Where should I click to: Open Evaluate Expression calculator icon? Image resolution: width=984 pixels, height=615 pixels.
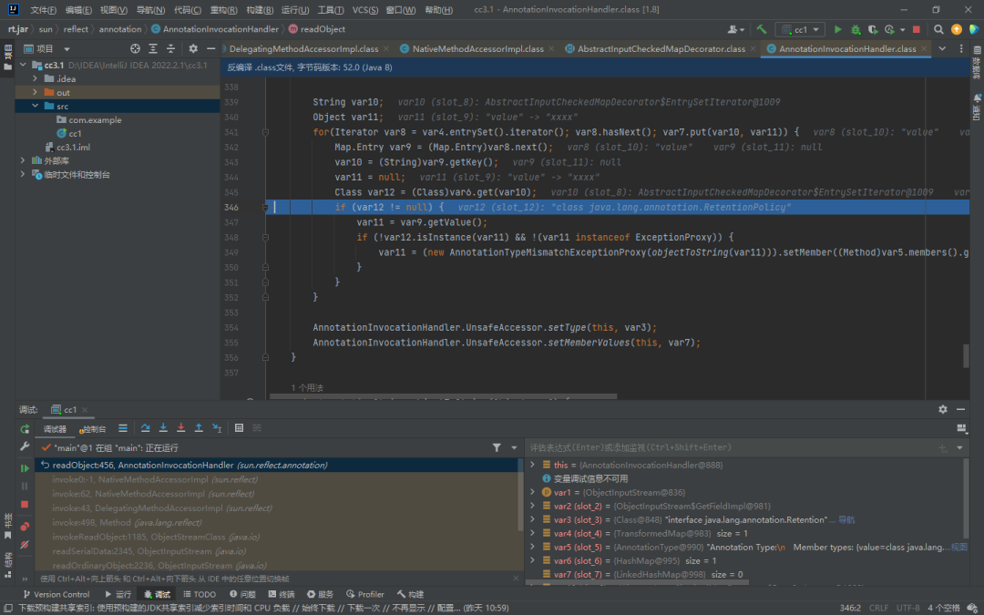(x=239, y=428)
